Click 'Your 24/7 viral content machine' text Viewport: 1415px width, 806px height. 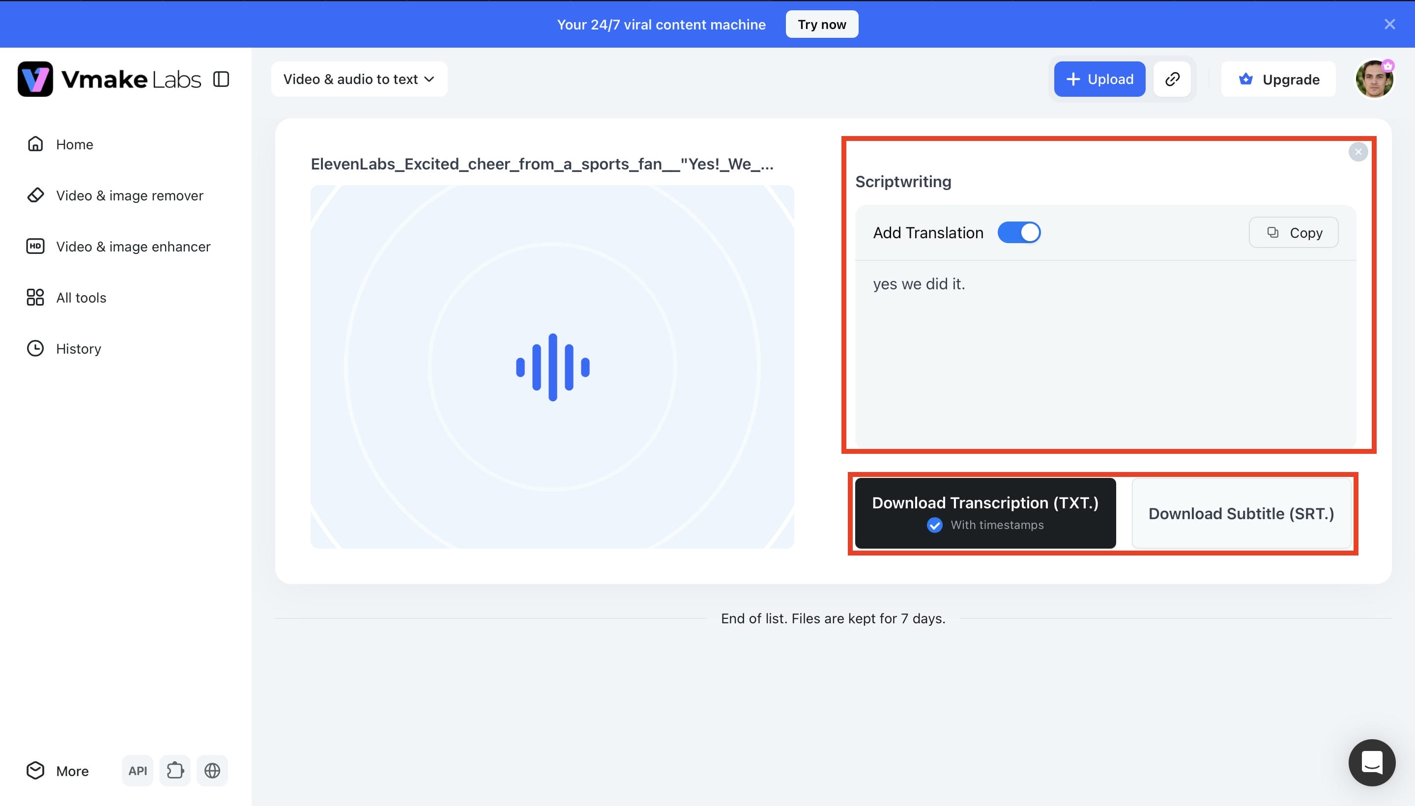pos(661,25)
